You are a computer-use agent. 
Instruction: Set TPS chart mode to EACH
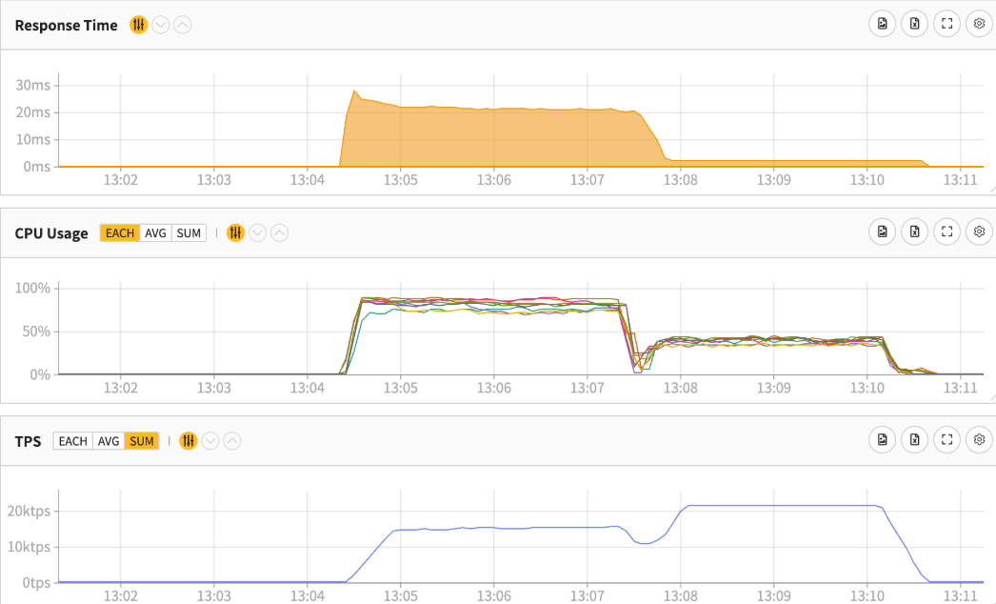click(x=72, y=440)
